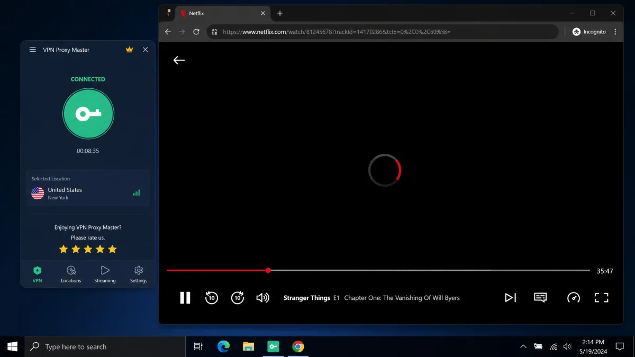Click the browser back button
635x357 pixels.
click(x=168, y=32)
